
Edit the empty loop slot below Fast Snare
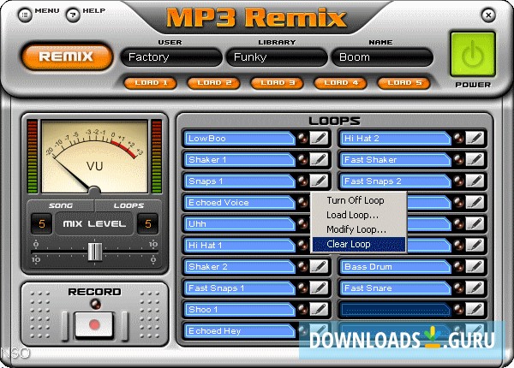click(475, 310)
